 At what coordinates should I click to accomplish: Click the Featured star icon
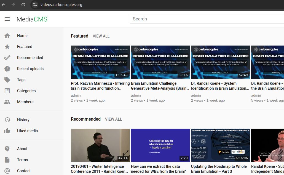click(x=7, y=47)
